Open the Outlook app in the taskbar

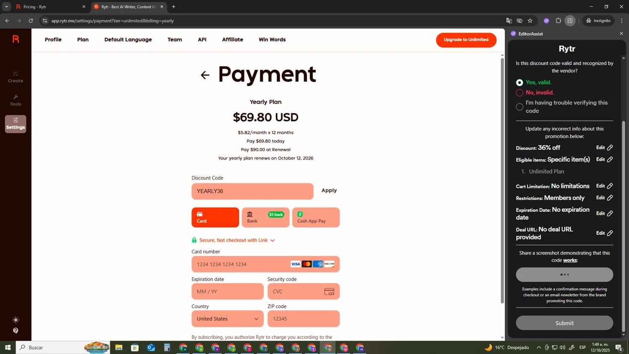(x=151, y=347)
